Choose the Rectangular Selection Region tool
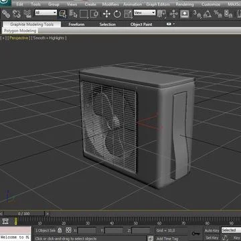241x241 pixels. [84, 14]
